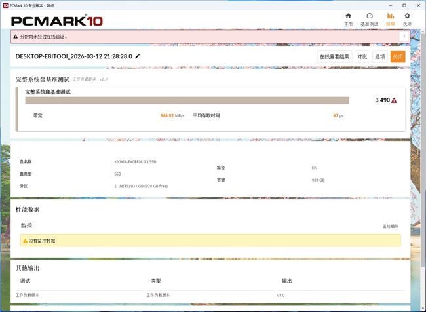Viewport: 426px width, 312px height.
Task: Click the orange 关闭 button
Action: [x=398, y=56]
